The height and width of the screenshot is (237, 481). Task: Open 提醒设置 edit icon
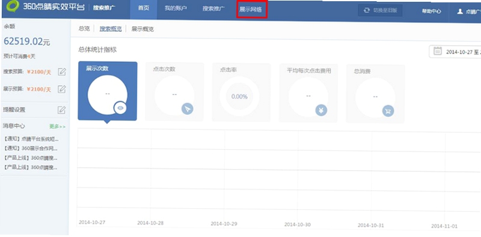coord(62,109)
